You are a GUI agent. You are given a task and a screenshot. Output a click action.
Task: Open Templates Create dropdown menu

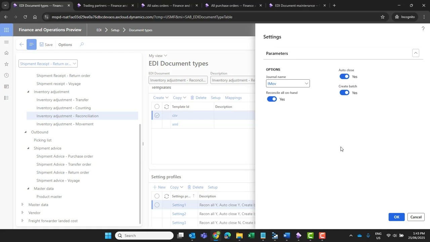coord(161,98)
